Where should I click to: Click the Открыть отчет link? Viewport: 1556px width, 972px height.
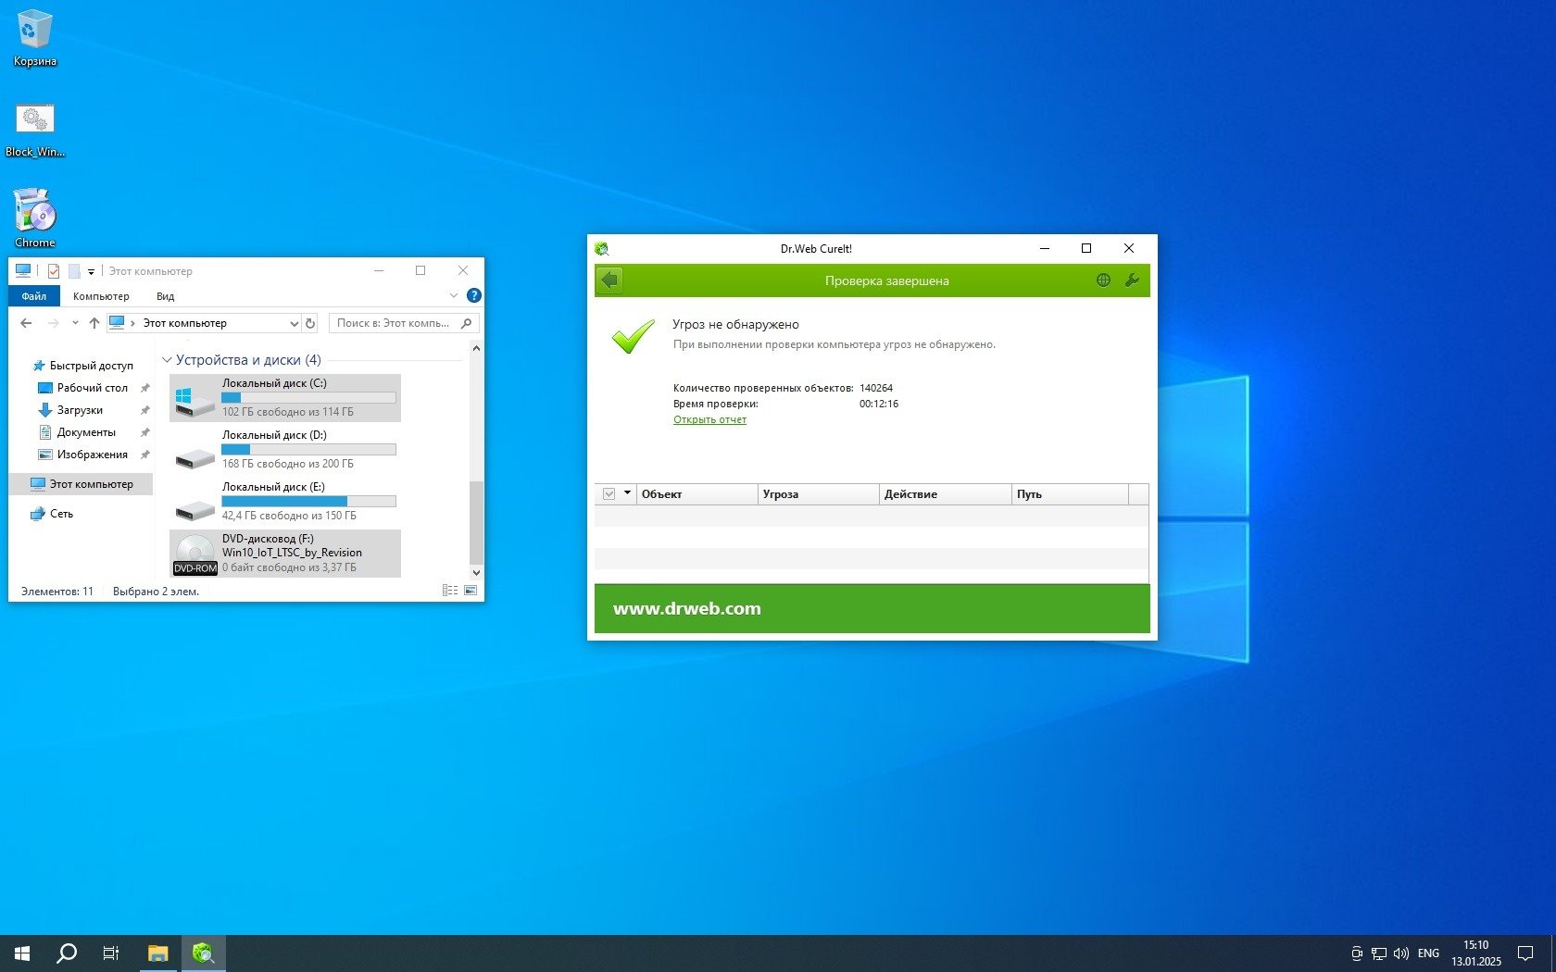pyautogui.click(x=709, y=419)
